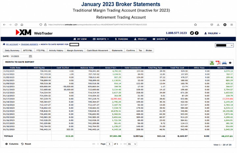Expand the REPORTS navigation dropdown
237x153 pixels.
click(101, 39)
